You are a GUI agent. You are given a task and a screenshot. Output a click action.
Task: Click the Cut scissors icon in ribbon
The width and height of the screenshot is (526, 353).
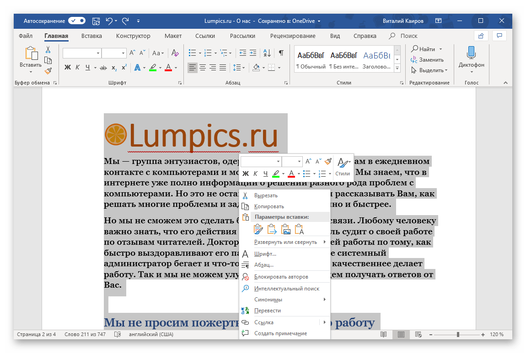pyautogui.click(x=48, y=50)
